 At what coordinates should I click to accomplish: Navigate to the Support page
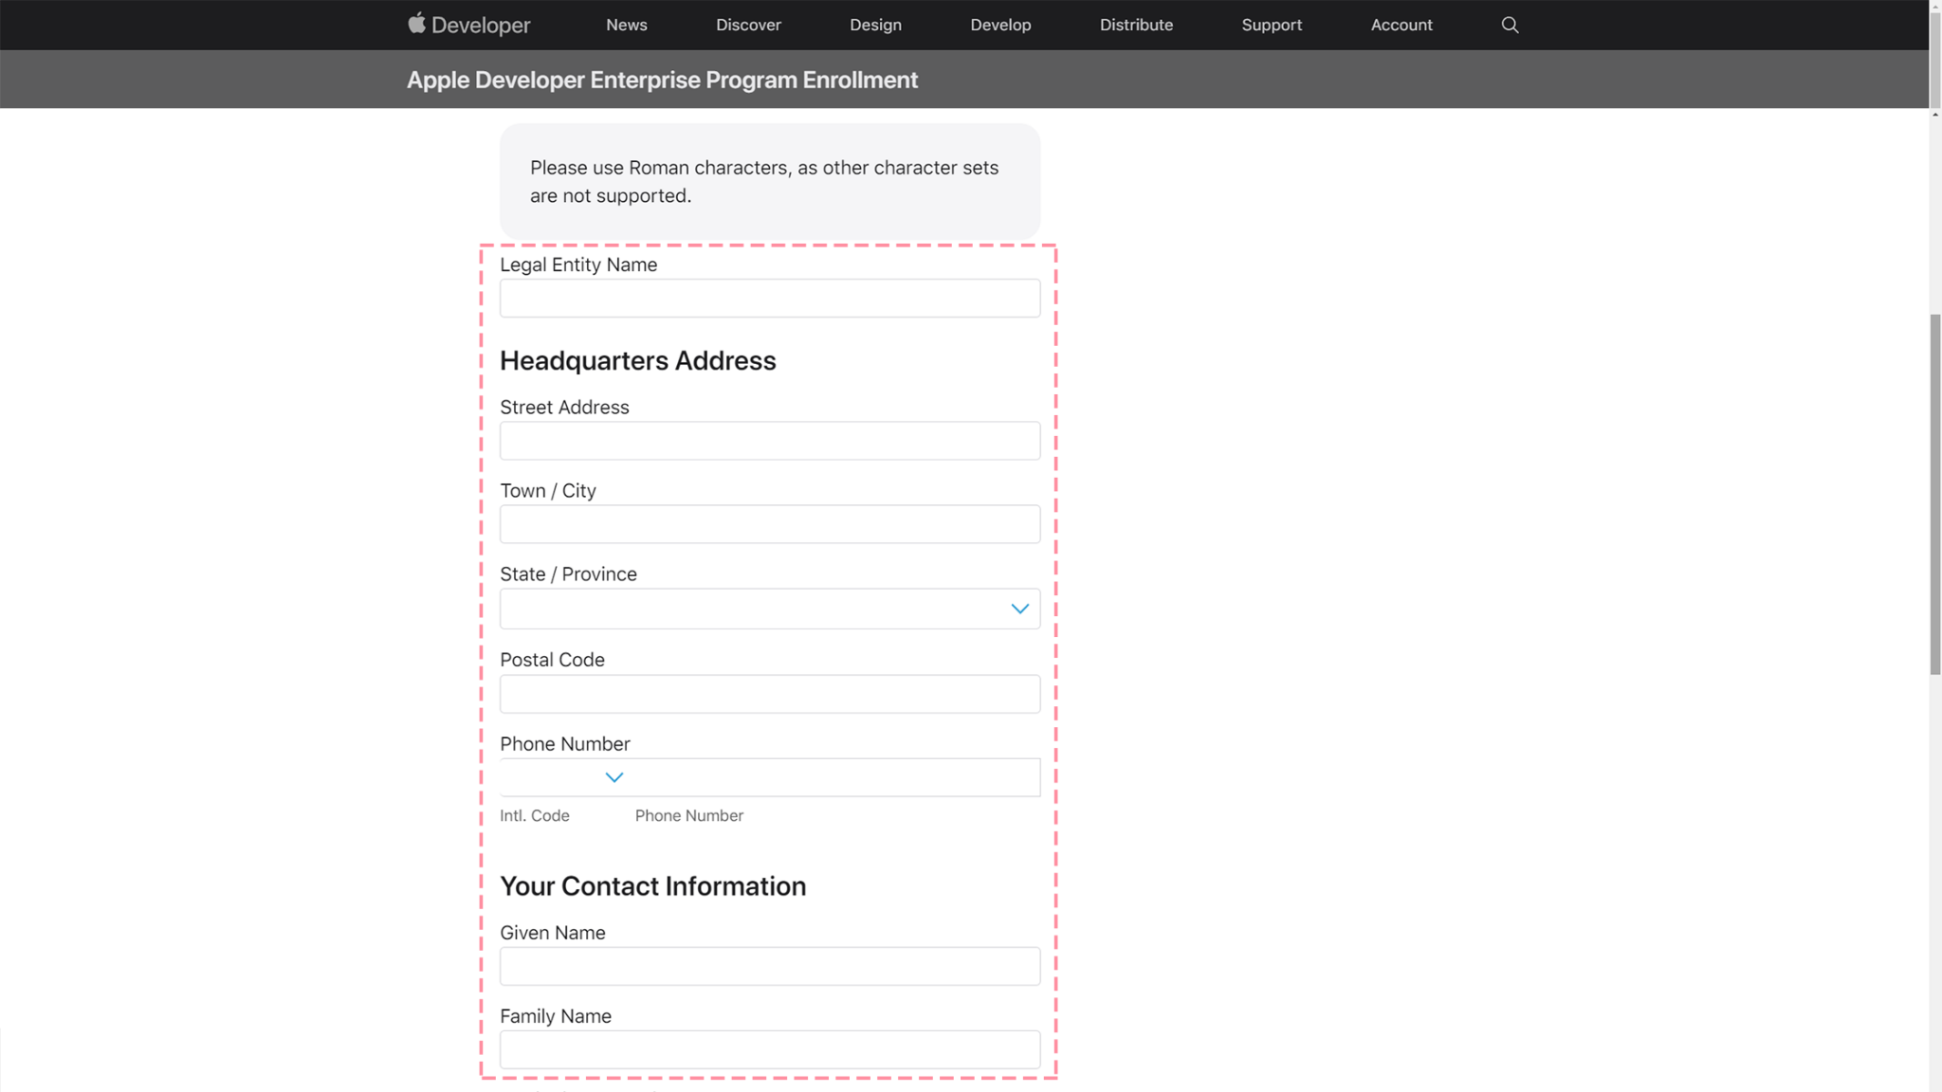pos(1272,25)
